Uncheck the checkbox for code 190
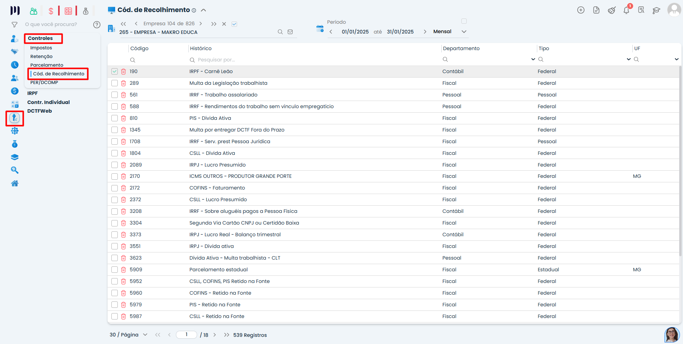 (115, 72)
